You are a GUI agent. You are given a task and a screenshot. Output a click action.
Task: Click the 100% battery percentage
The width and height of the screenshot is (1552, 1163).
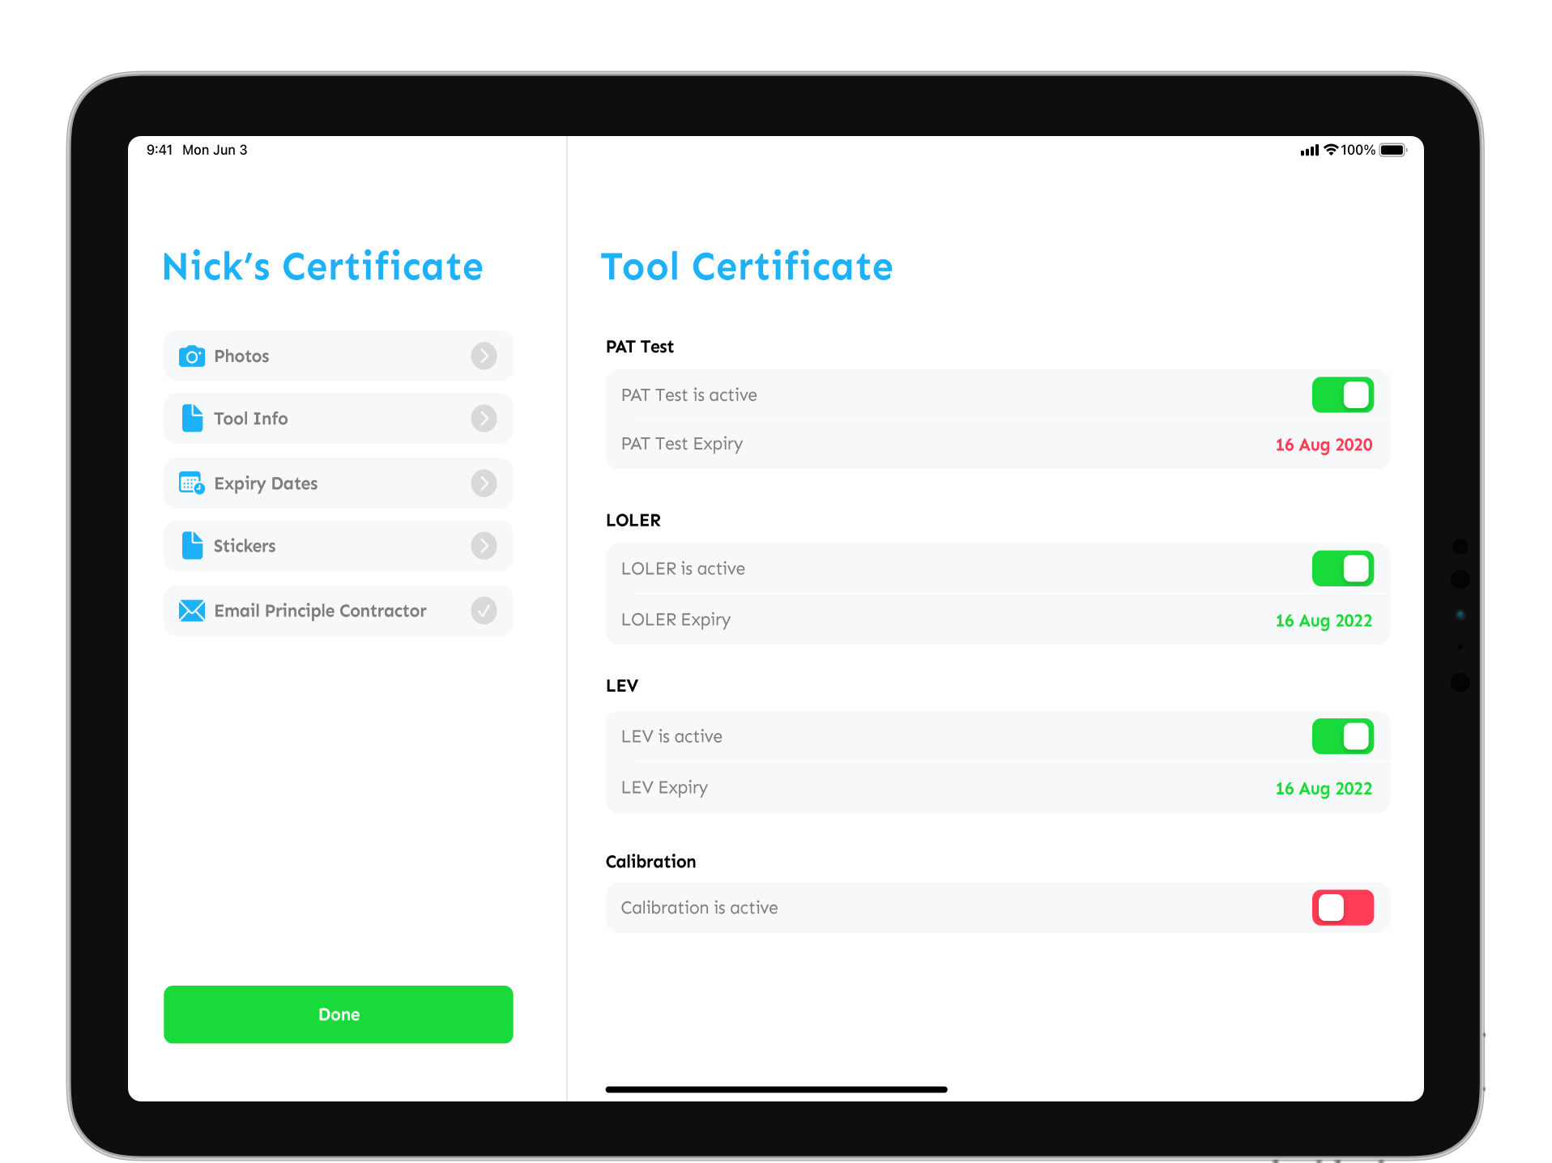click(x=1358, y=150)
